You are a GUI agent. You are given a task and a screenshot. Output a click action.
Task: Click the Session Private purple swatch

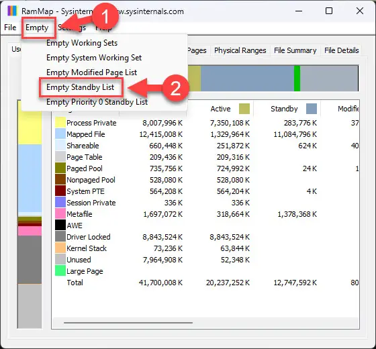(x=60, y=202)
